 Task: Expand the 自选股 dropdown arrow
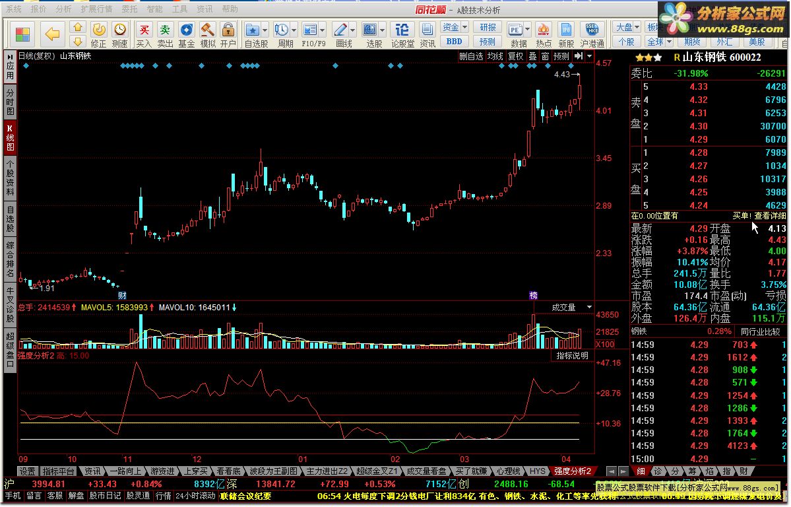(265, 30)
